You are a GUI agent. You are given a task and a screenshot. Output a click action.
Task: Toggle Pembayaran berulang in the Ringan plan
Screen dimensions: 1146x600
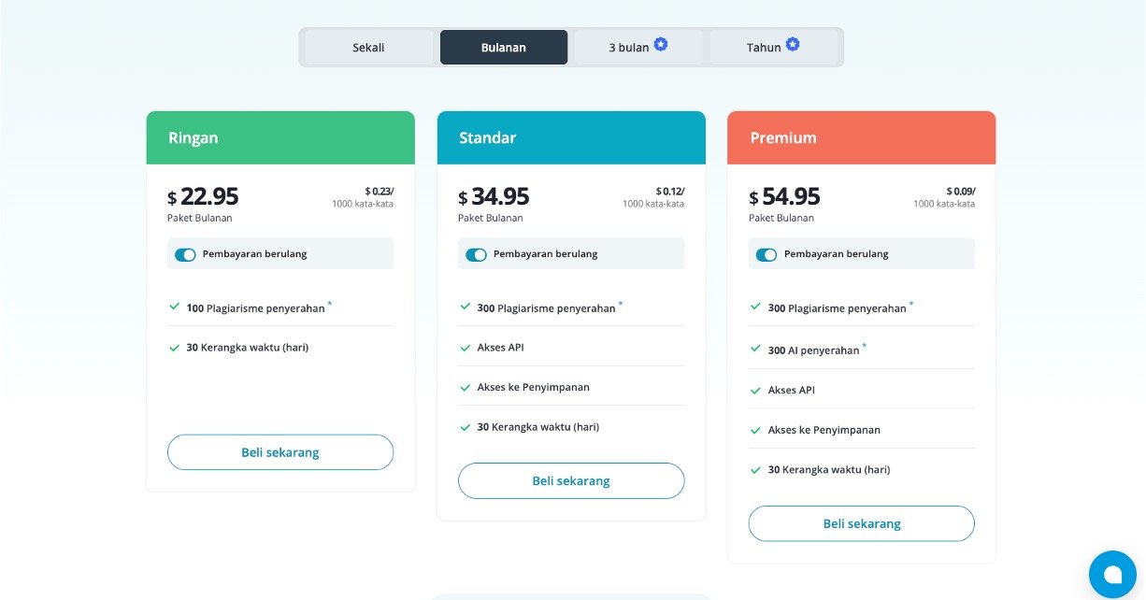click(x=185, y=254)
